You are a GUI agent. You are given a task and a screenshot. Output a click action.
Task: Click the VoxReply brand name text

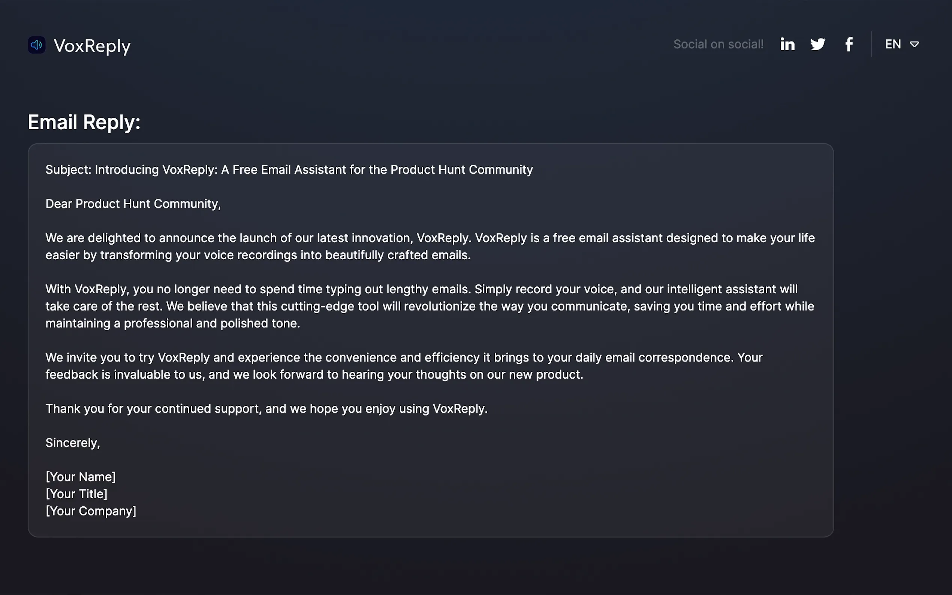[92, 46]
